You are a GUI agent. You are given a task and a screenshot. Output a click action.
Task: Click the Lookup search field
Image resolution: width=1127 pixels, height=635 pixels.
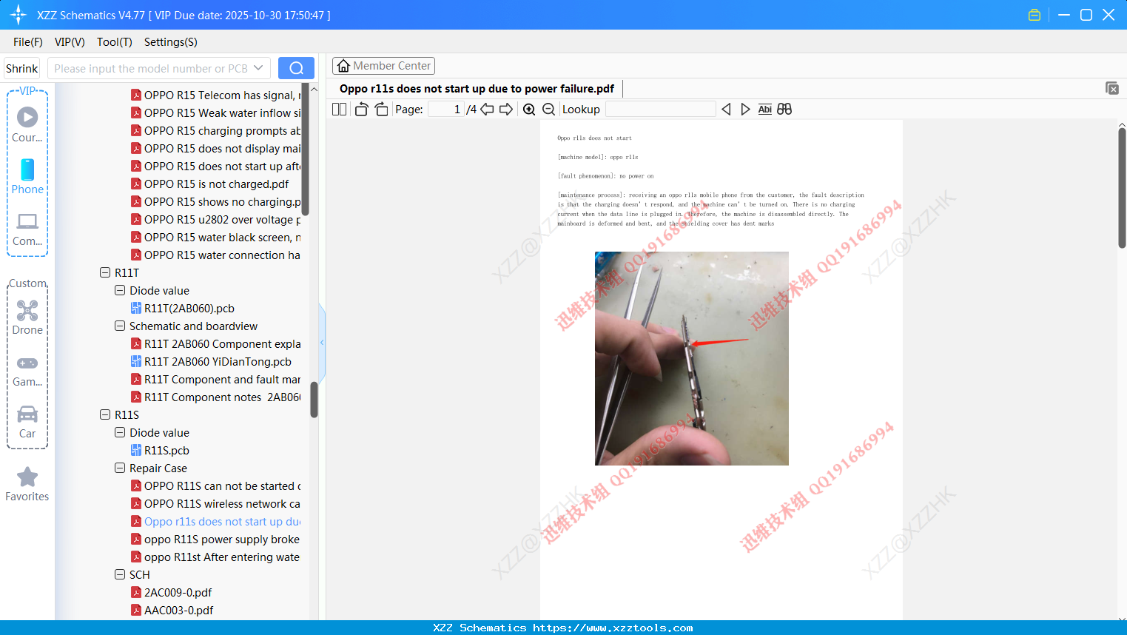[x=659, y=109]
